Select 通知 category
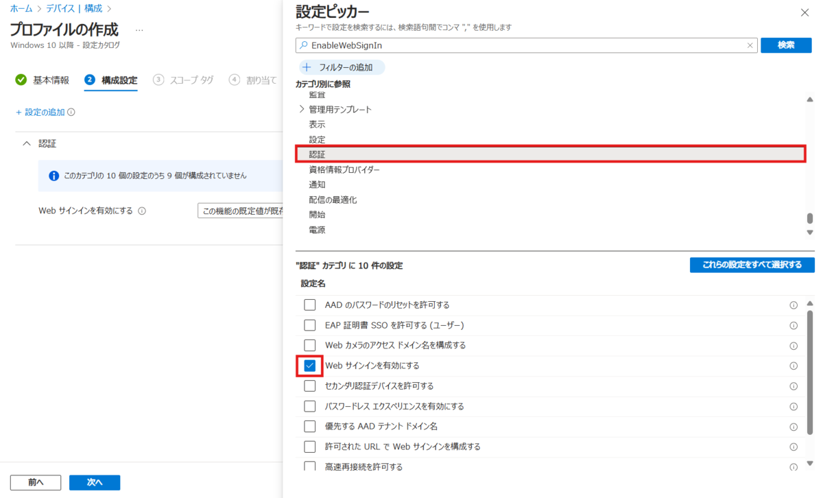 pos(317,185)
